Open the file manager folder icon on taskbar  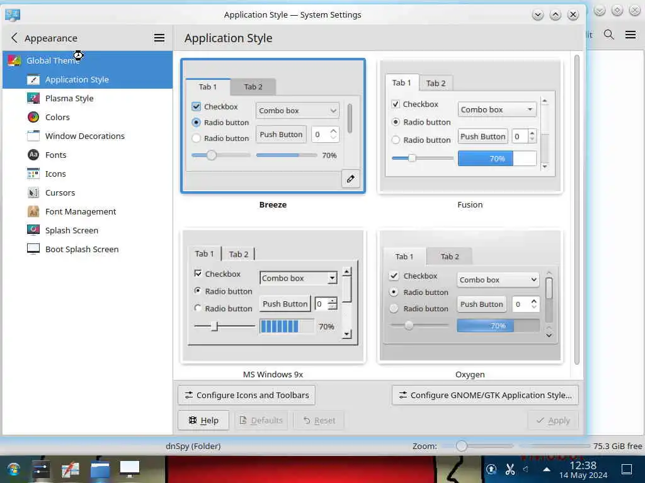[100, 469]
